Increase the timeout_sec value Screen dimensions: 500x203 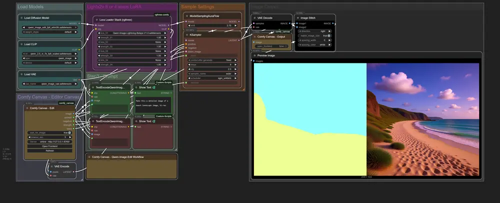(70, 137)
